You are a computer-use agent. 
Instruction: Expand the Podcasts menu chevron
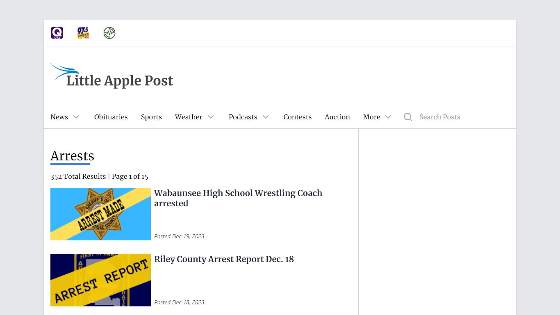(x=266, y=117)
